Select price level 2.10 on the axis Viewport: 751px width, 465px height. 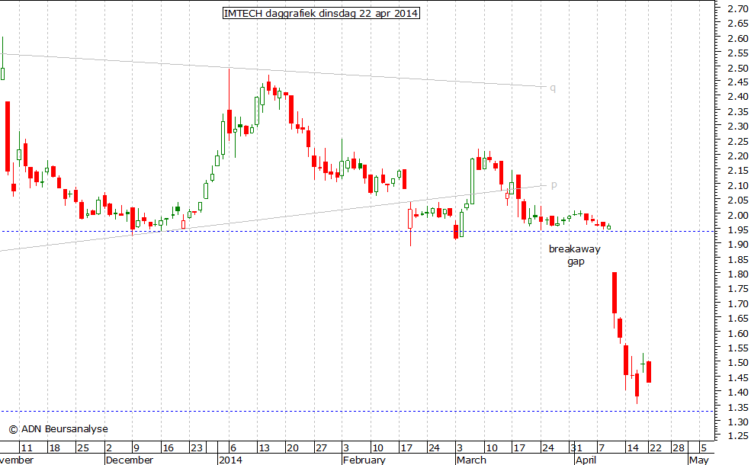(737, 185)
